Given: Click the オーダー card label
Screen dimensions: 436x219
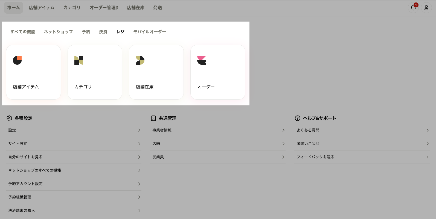Looking at the screenshot, I should [x=206, y=87].
